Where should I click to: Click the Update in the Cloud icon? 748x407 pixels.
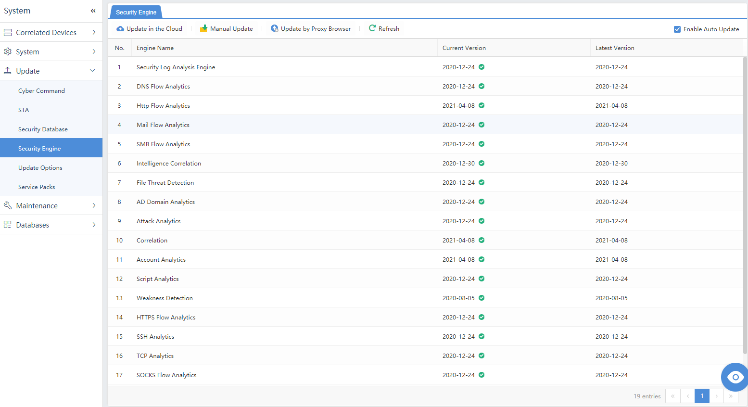[x=120, y=29]
